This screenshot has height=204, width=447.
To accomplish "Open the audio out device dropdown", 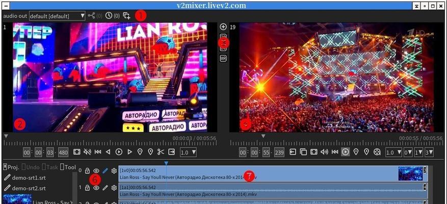I will pyautogui.click(x=57, y=16).
